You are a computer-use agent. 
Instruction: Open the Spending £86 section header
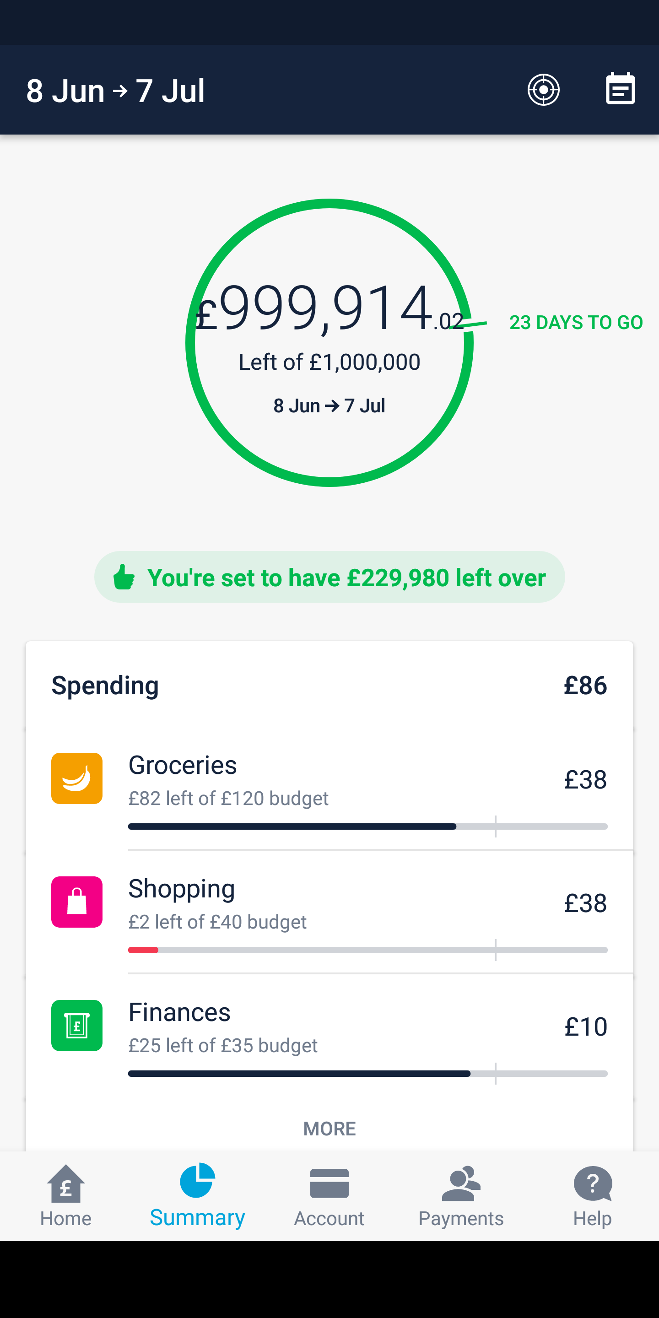(329, 686)
